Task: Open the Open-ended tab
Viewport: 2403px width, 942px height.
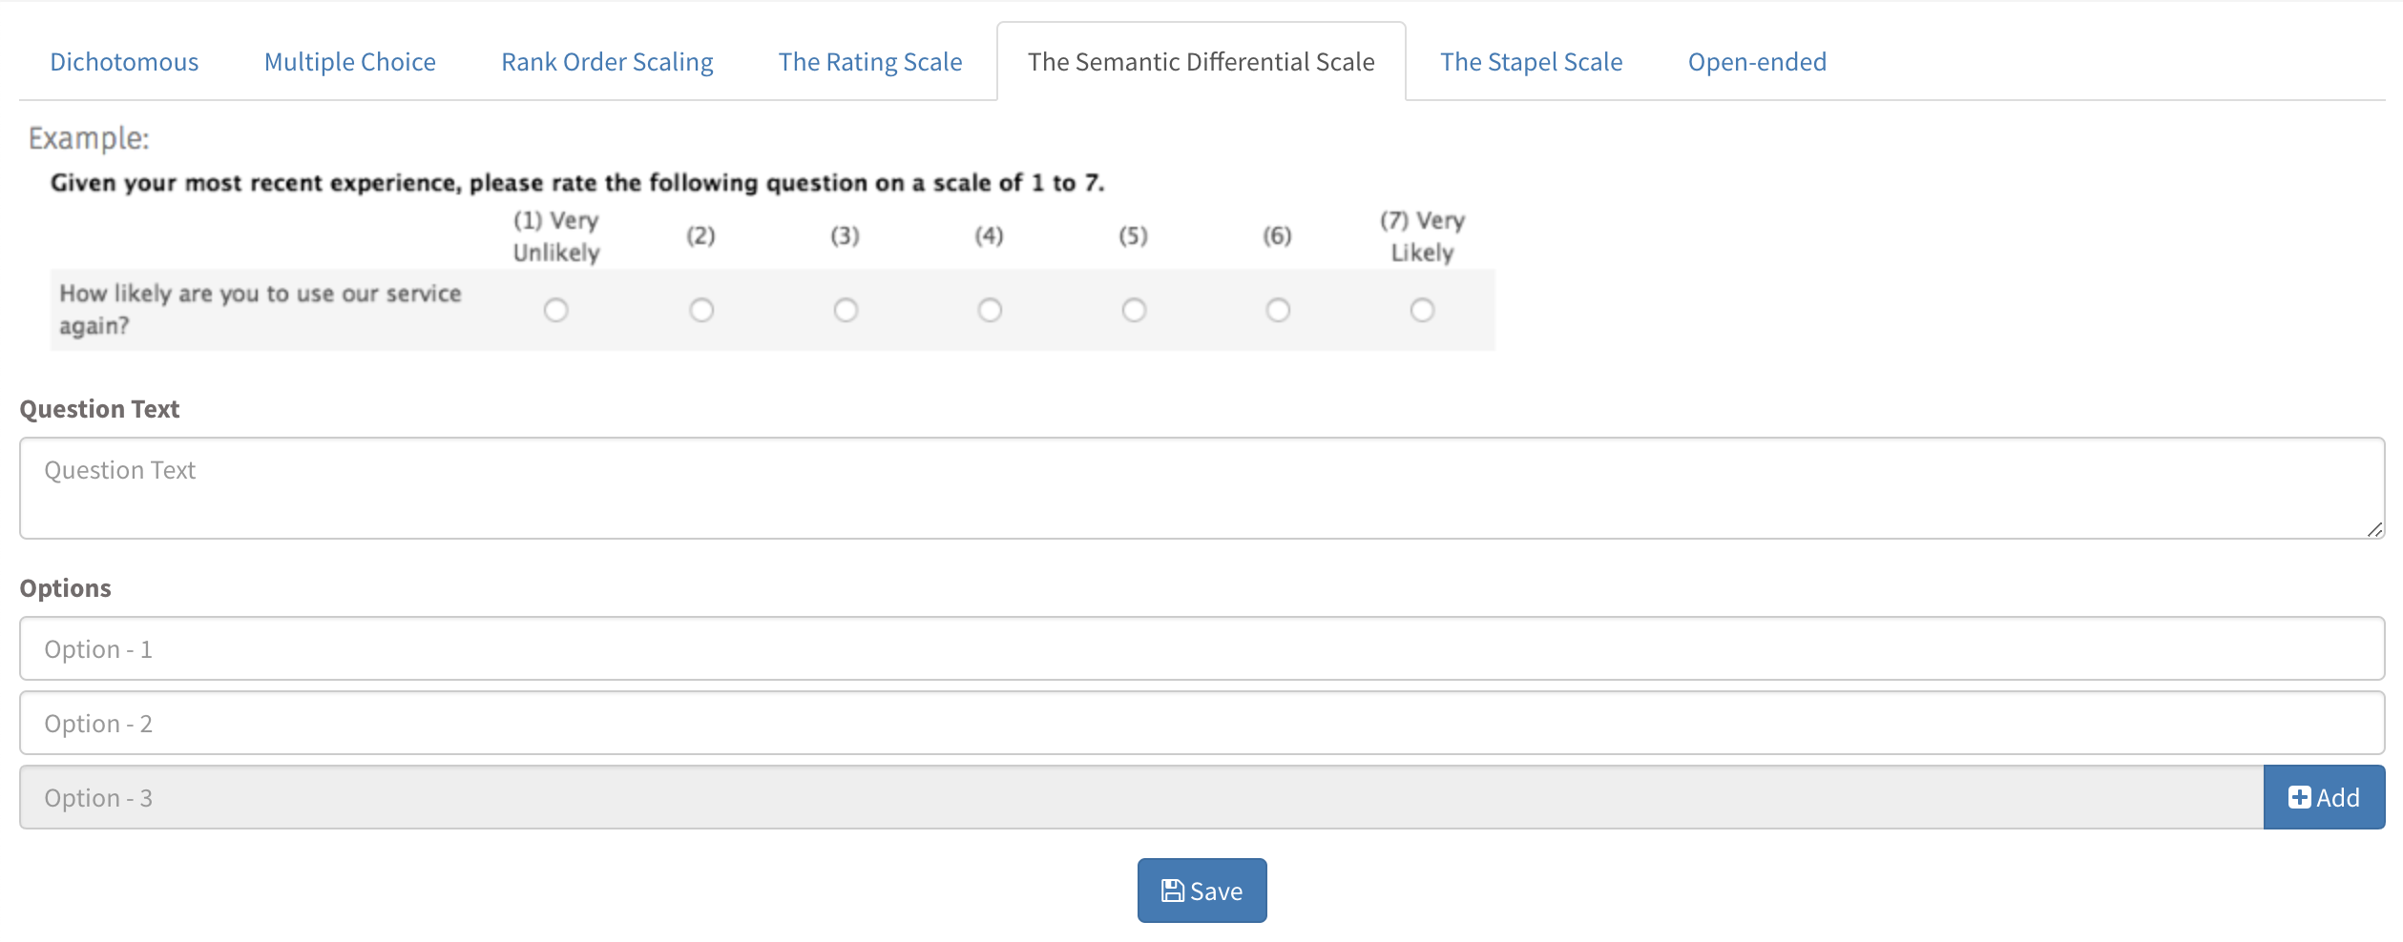Action: pos(1757,62)
